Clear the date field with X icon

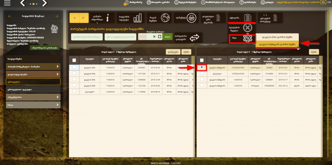(x=154, y=36)
